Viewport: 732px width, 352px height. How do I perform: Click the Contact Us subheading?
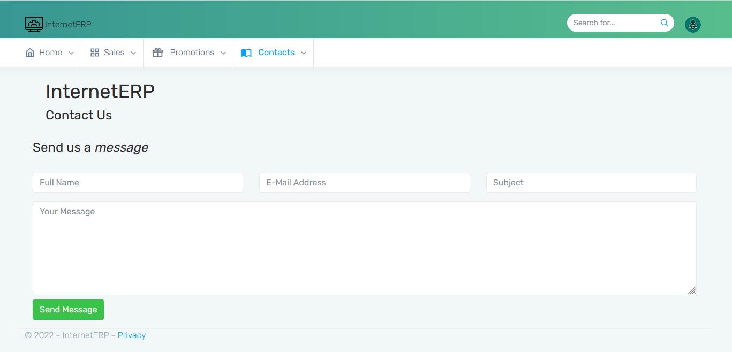[79, 115]
